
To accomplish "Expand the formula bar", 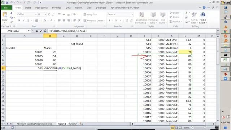I will point(218,31).
